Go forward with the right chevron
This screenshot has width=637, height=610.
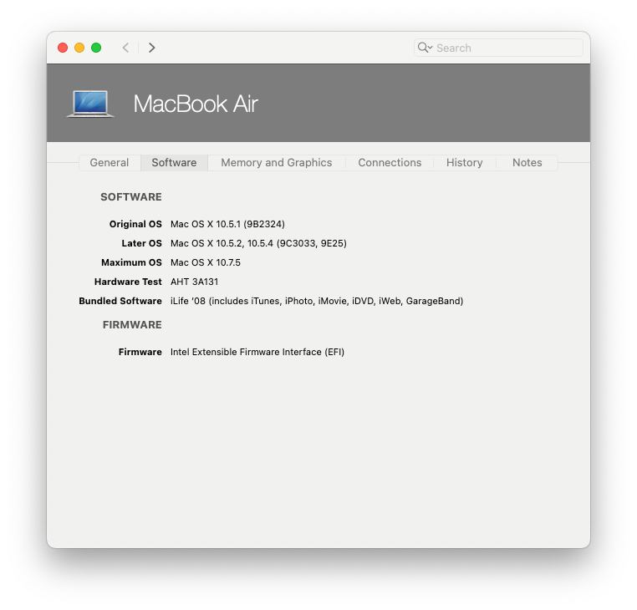pyautogui.click(x=151, y=48)
